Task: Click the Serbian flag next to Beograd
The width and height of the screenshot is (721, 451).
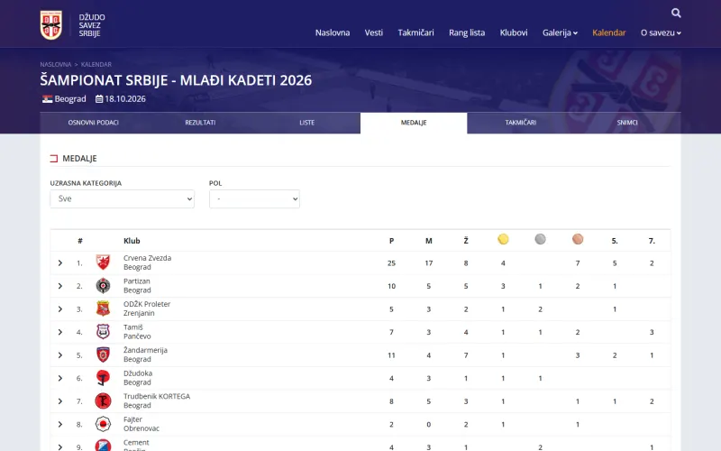Action: (x=48, y=99)
